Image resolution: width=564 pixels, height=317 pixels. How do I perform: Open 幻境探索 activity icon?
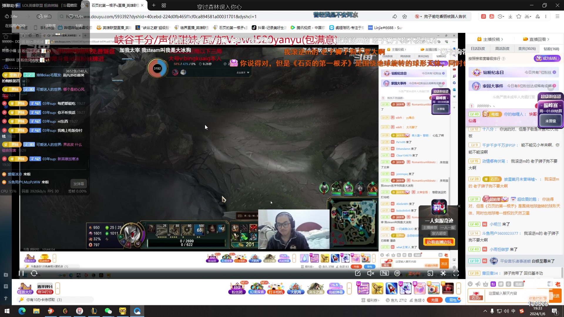[x=257, y=288]
